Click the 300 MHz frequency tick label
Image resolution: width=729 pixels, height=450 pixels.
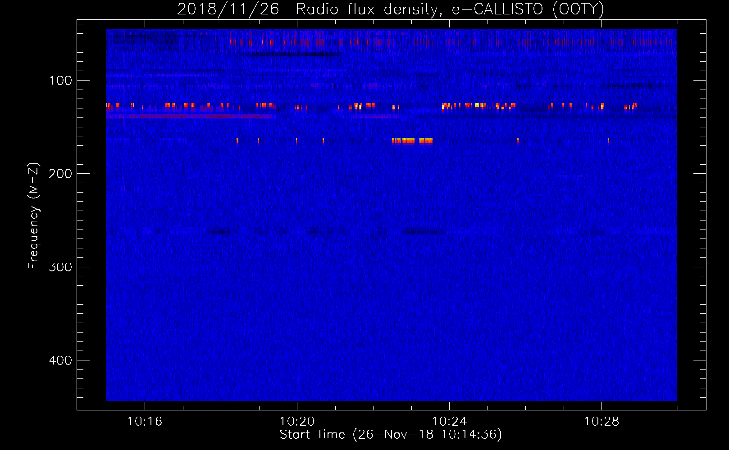[x=60, y=267]
